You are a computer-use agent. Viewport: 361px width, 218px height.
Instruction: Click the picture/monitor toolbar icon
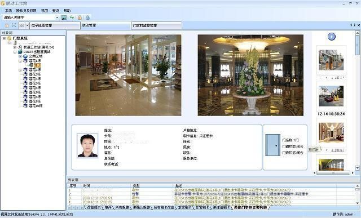pos(64,17)
